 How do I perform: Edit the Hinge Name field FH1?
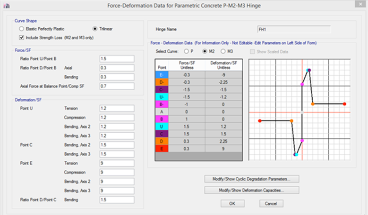[294, 30]
